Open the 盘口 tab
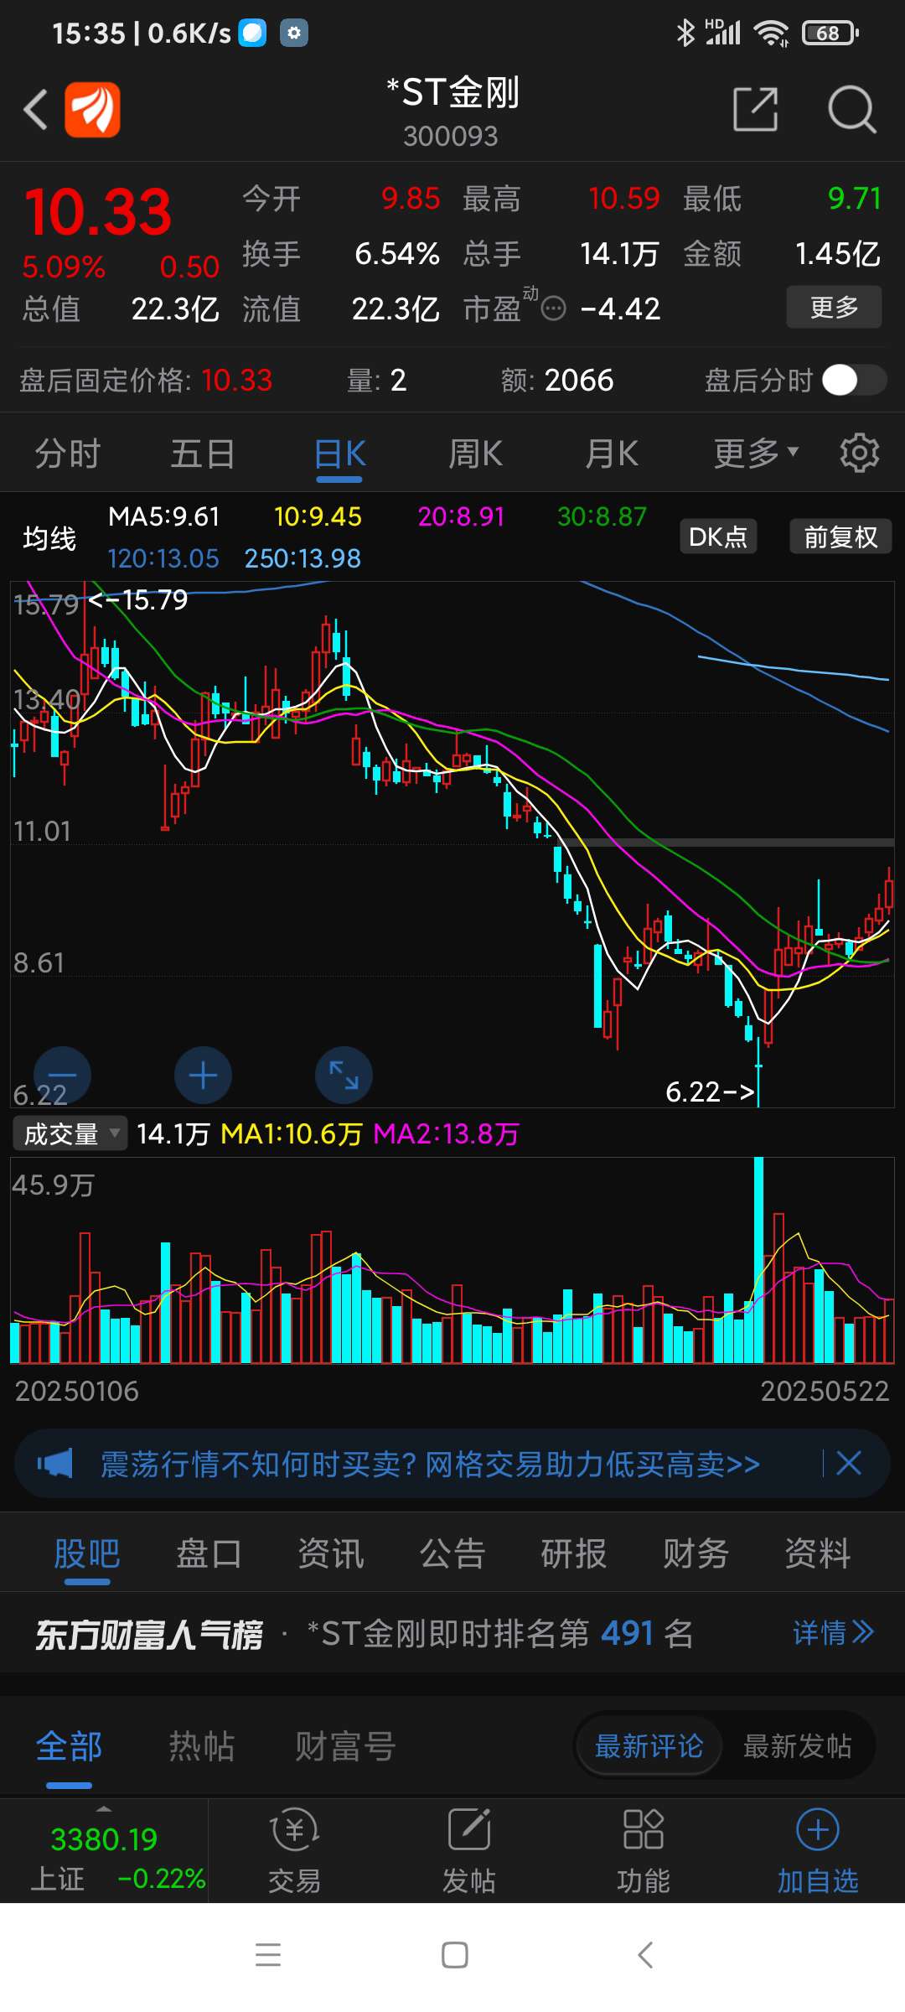Image resolution: width=905 pixels, height=2012 pixels. click(x=209, y=1553)
